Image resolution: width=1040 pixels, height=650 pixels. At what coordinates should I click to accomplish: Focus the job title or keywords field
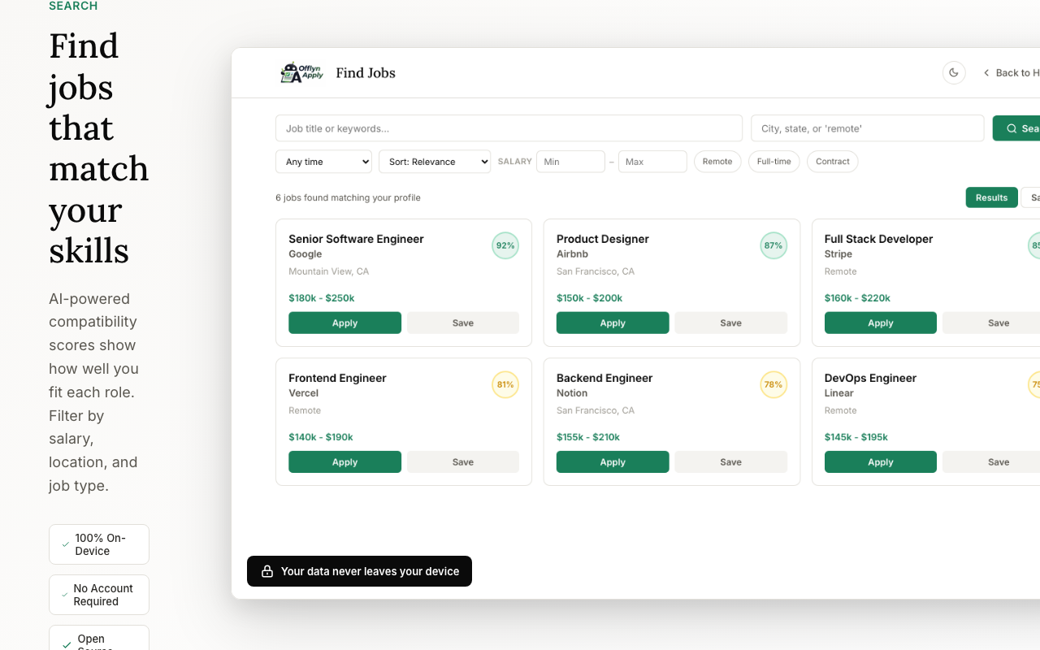509,128
